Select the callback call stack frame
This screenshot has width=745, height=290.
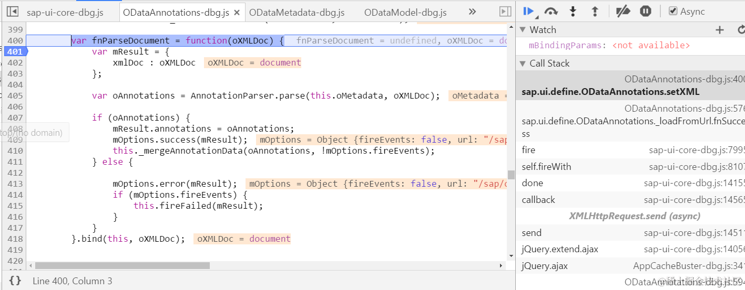[x=630, y=200]
